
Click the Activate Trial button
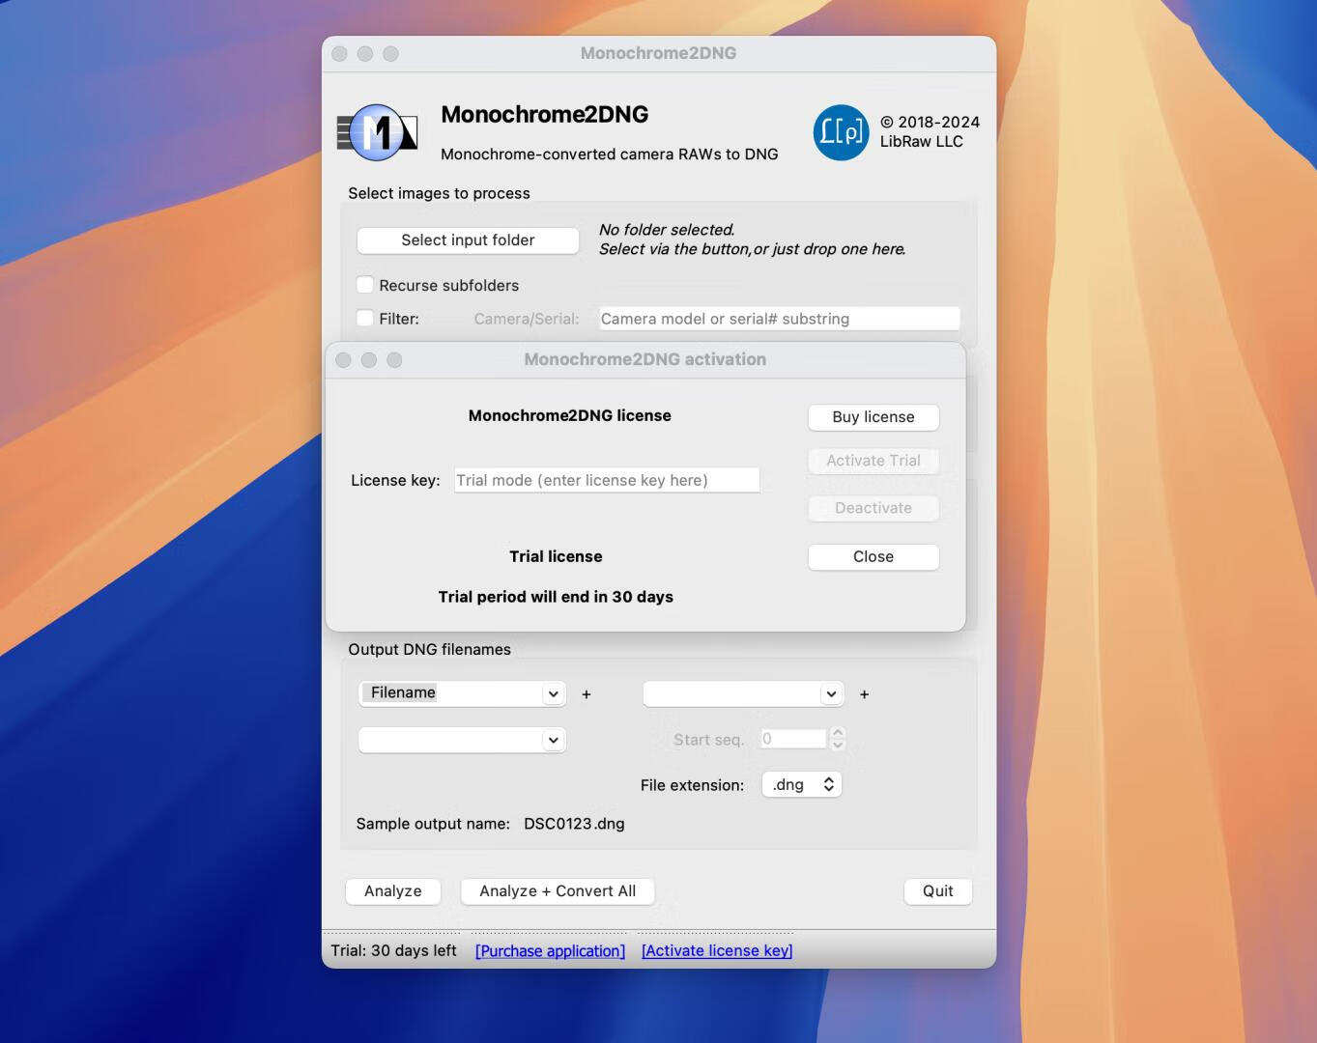coord(873,461)
